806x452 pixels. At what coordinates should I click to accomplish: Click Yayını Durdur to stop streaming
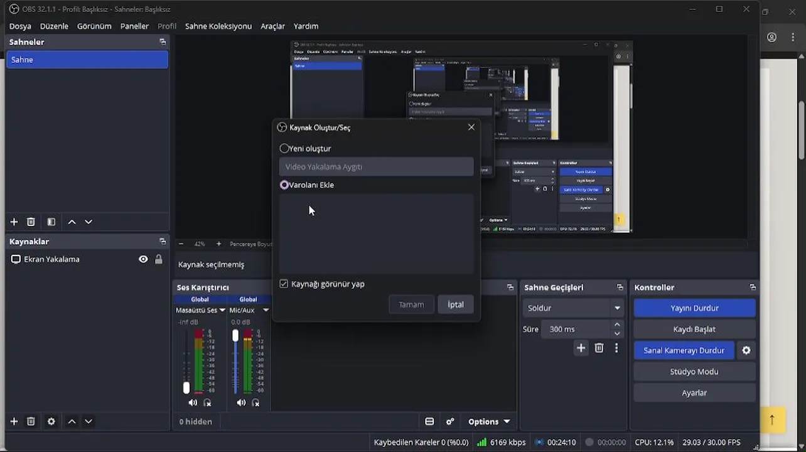click(694, 308)
